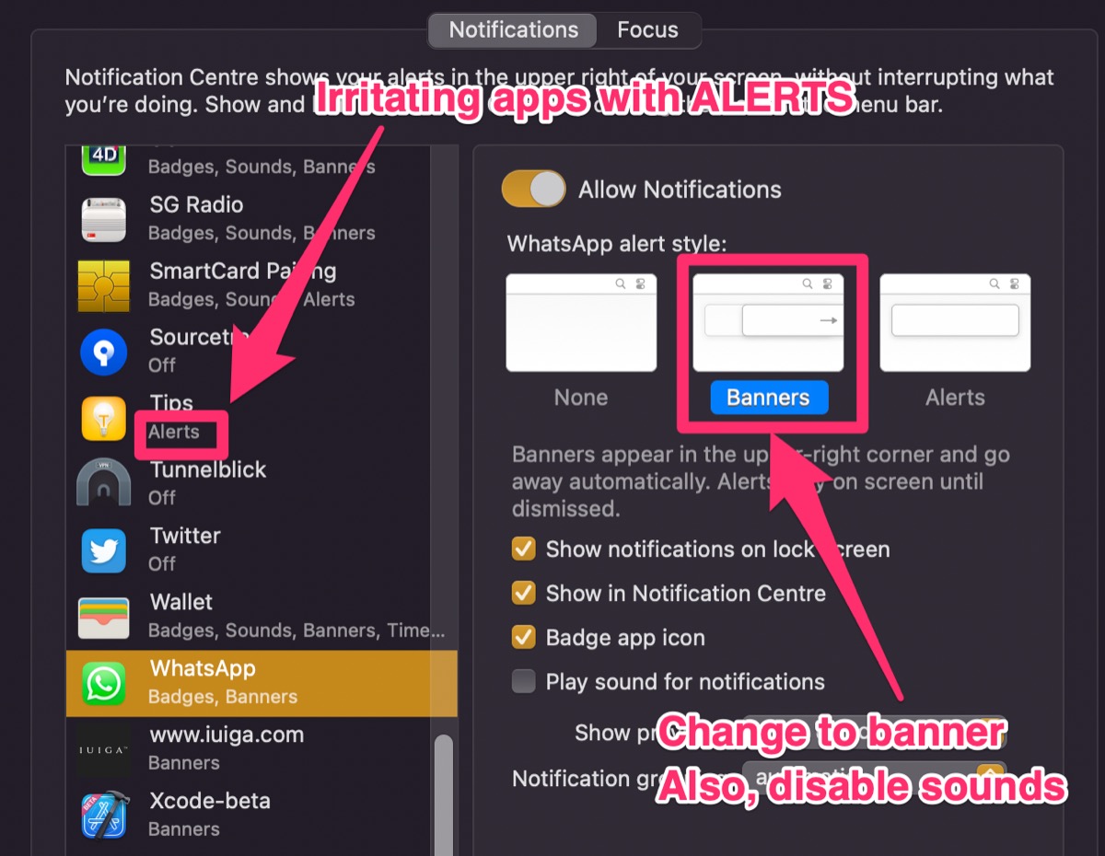Choose the None alert style thumbnail
This screenshot has height=856, width=1105.
click(x=581, y=323)
